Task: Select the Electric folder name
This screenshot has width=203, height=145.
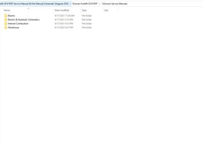Action: [12, 16]
